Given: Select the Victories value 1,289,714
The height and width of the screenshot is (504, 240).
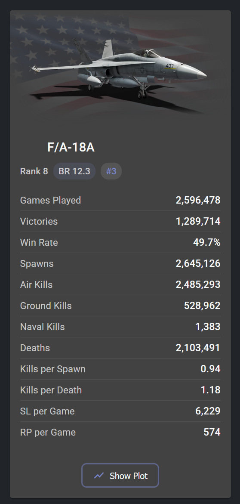Looking at the screenshot, I should coord(198,222).
